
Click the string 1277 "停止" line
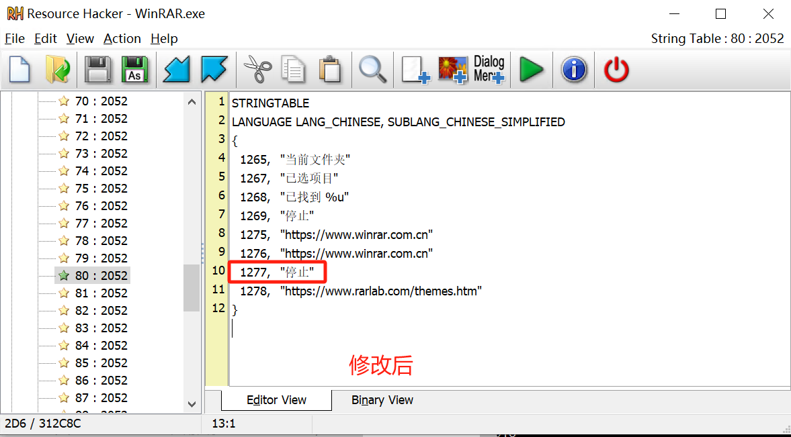pyautogui.click(x=277, y=273)
